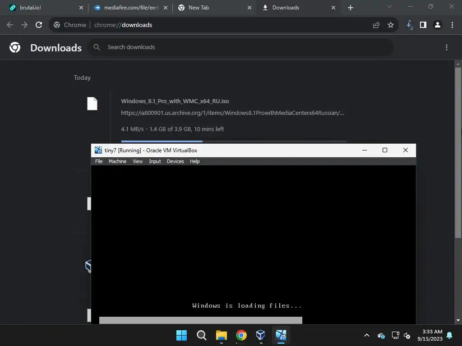Click muted volume tray icon

[407, 335]
